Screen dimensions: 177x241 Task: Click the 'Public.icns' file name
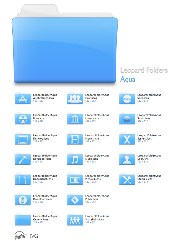tap(92, 199)
